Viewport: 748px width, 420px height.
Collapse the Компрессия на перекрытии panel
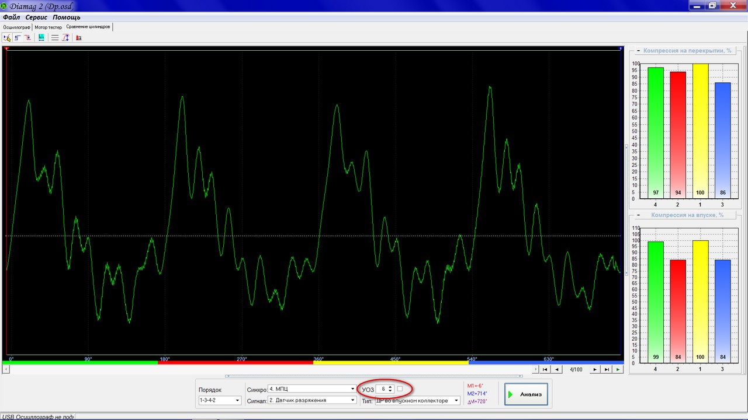coord(638,51)
